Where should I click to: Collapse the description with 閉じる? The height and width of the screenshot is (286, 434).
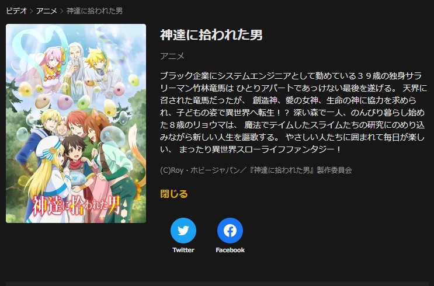174,194
